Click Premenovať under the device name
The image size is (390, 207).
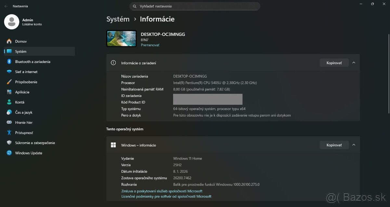pos(150,45)
